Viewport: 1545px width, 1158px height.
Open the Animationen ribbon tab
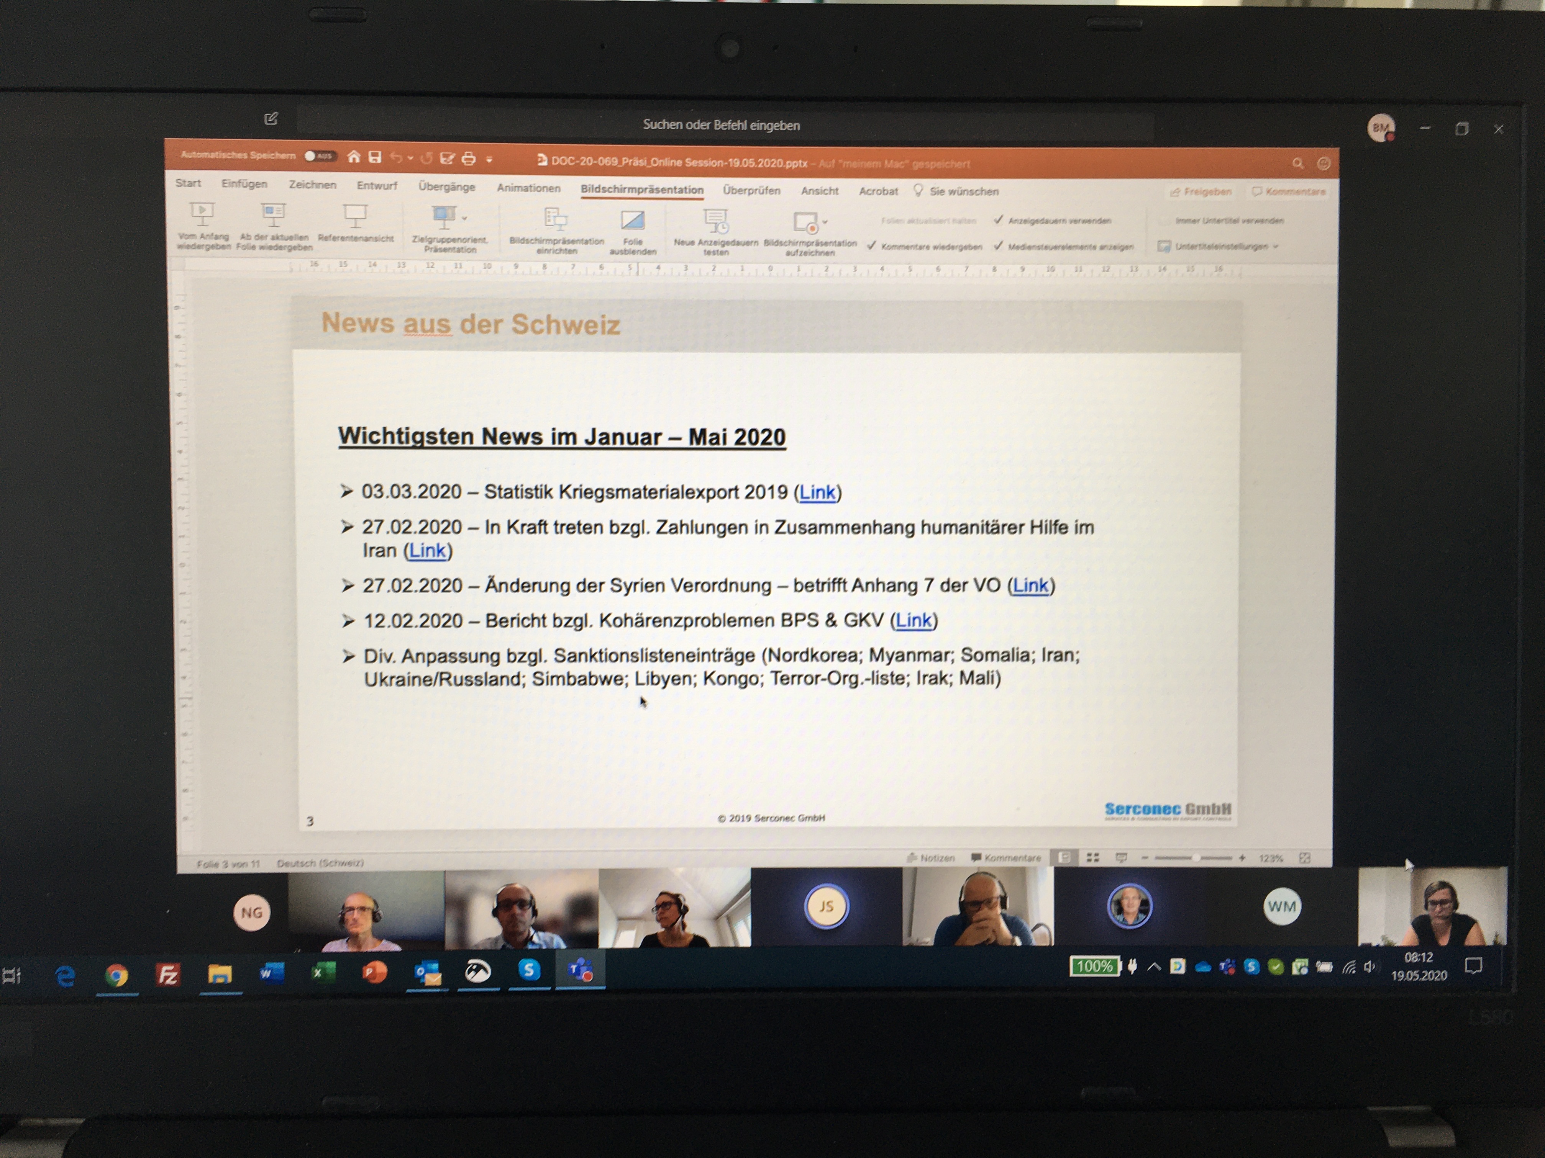point(528,188)
